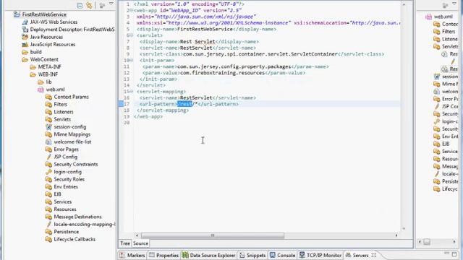Open the Console tab
This screenshot has height=260, width=463.
[x=282, y=255]
